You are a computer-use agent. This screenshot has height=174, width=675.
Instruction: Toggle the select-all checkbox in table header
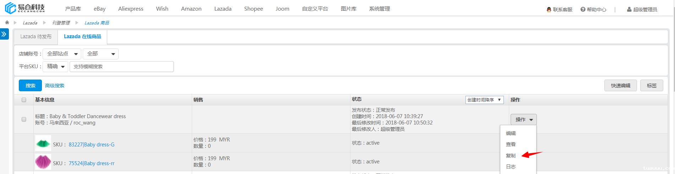(24, 100)
